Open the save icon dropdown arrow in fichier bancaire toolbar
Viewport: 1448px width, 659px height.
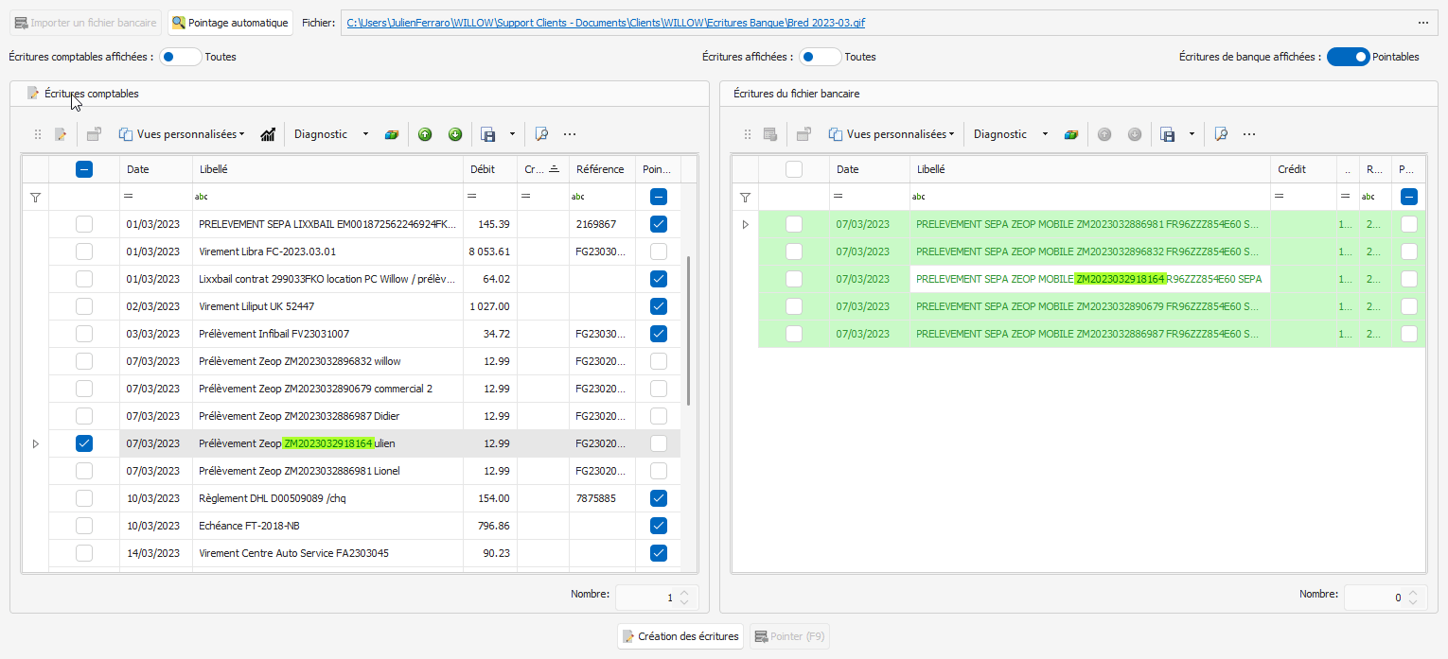tap(1192, 134)
